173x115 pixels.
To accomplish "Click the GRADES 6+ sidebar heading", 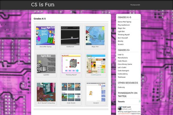I will (124, 50).
